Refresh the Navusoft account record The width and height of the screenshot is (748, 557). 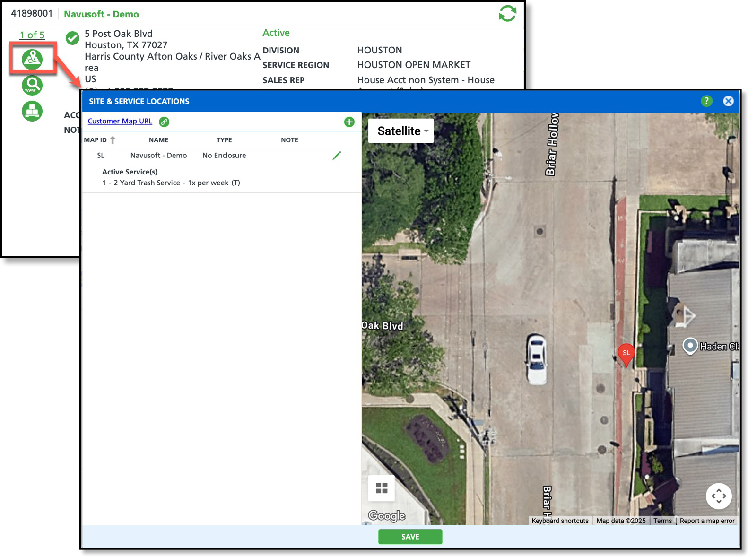pyautogui.click(x=507, y=13)
